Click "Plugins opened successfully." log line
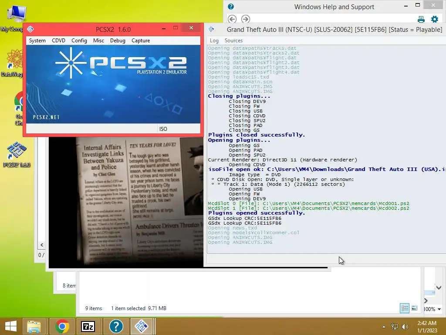Screen dimensions: 446x335 pyautogui.click(x=256, y=213)
